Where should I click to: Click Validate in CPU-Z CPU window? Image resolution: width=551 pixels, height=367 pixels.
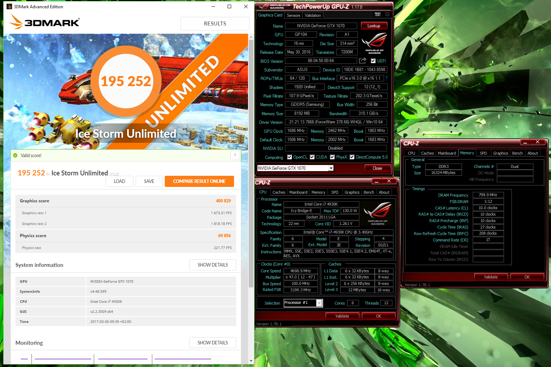tap(342, 316)
